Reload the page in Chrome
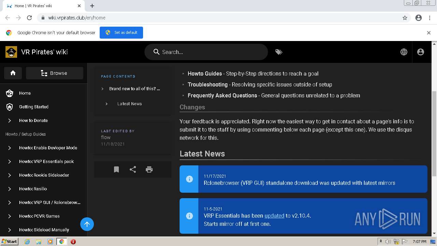Viewport: 437px width, 246px height. [x=29, y=18]
